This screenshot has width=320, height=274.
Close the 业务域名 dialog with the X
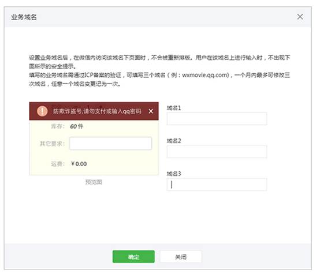[x=300, y=17]
